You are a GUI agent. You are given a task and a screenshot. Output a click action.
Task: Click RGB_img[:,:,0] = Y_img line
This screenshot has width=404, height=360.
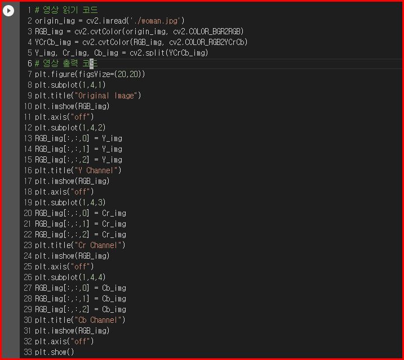point(78,138)
